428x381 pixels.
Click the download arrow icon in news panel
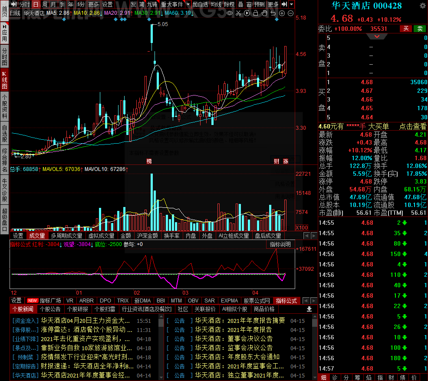point(309,309)
